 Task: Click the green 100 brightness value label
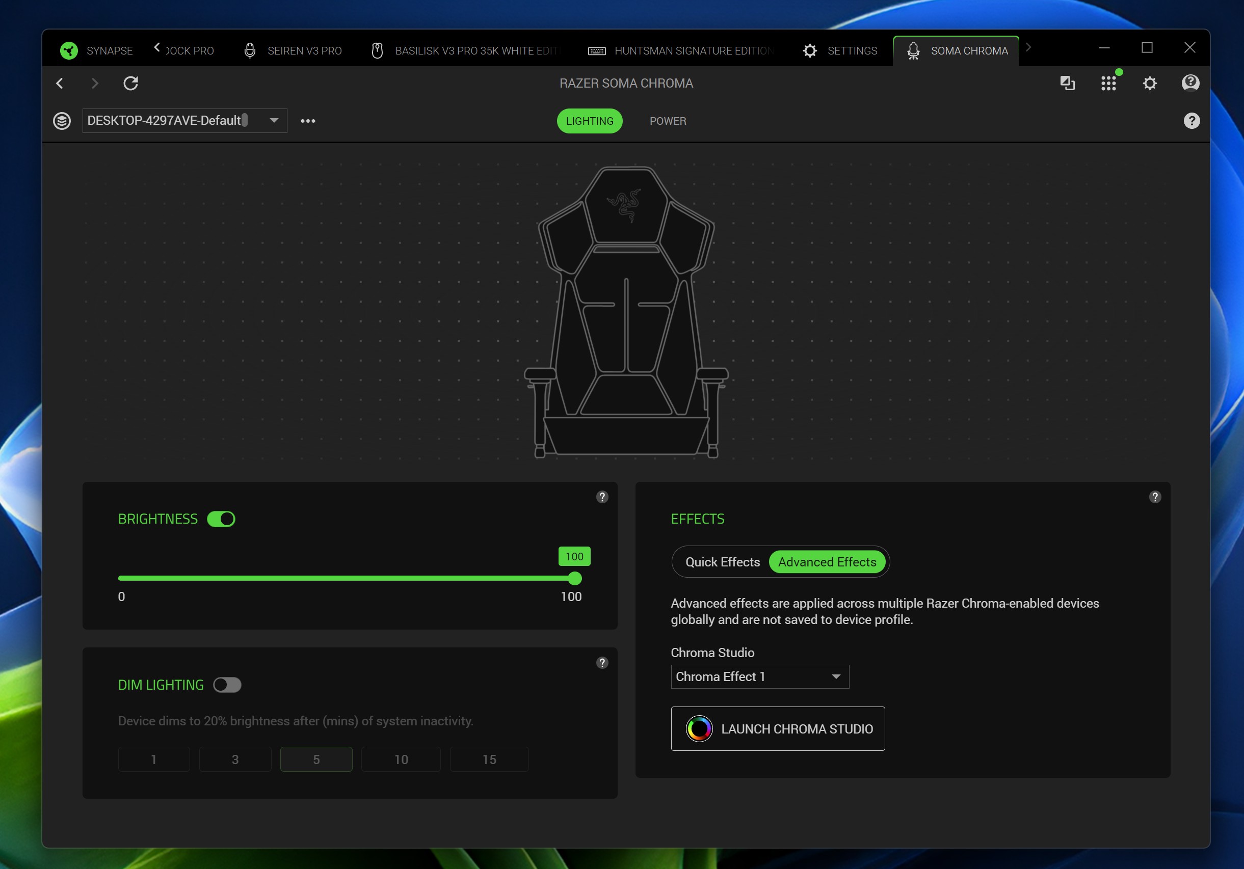point(574,556)
